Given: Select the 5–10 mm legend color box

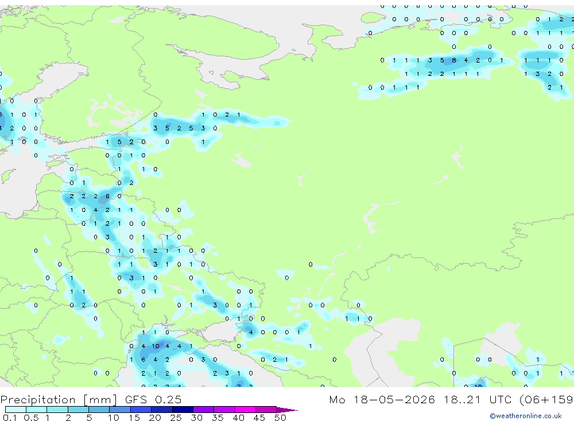Looking at the screenshot, I should [99, 410].
